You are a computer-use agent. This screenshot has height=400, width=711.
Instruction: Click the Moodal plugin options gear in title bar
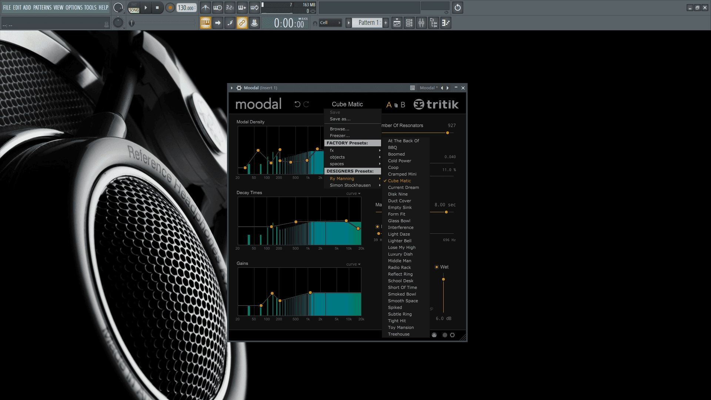coord(239,88)
